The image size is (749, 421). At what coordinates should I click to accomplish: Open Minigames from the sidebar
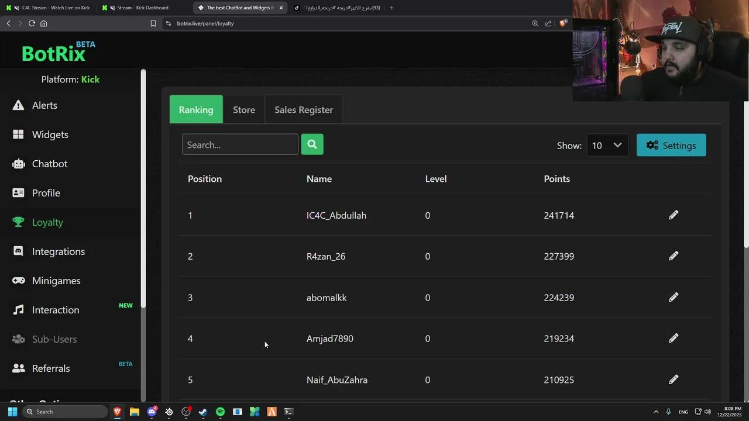56,281
